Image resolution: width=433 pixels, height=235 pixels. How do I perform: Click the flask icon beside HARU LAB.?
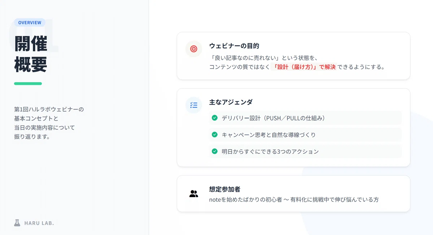17,223
